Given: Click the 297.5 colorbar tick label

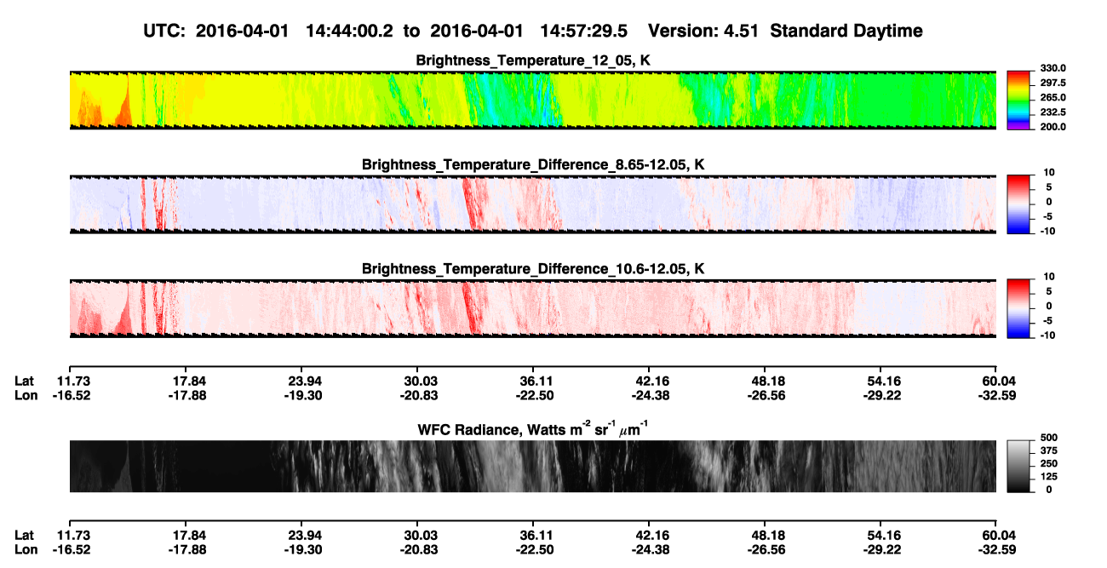Looking at the screenshot, I should [1053, 83].
